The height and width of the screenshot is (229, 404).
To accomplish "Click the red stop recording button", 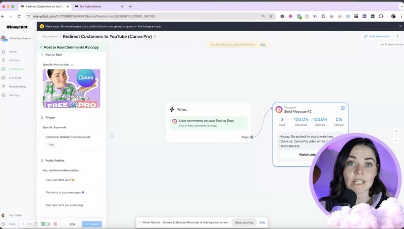I will (55, 224).
